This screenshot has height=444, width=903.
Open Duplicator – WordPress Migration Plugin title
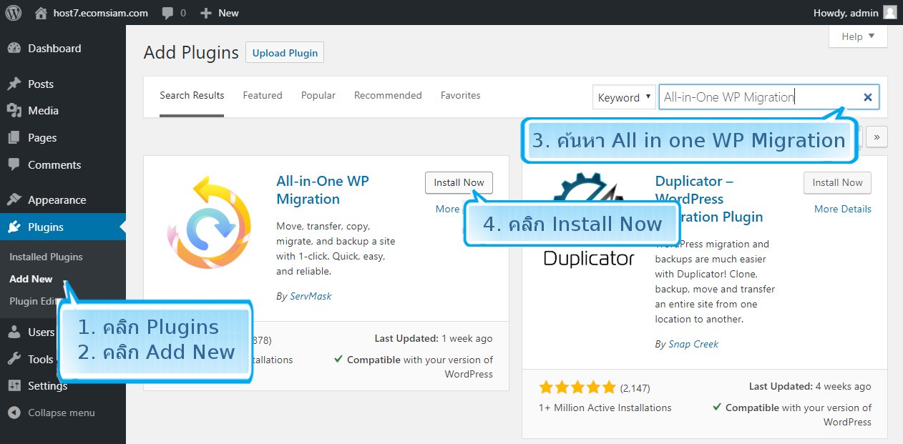[708, 199]
